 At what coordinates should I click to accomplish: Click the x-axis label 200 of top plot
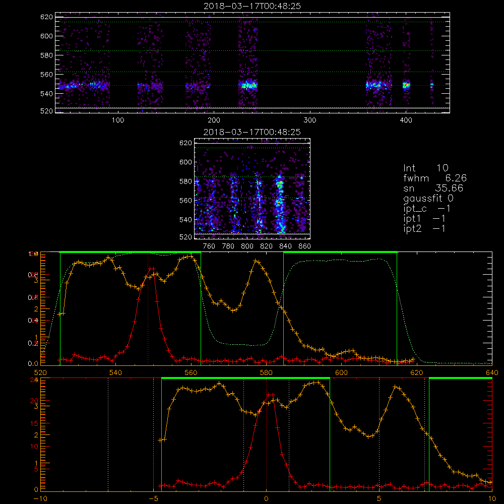(x=214, y=120)
